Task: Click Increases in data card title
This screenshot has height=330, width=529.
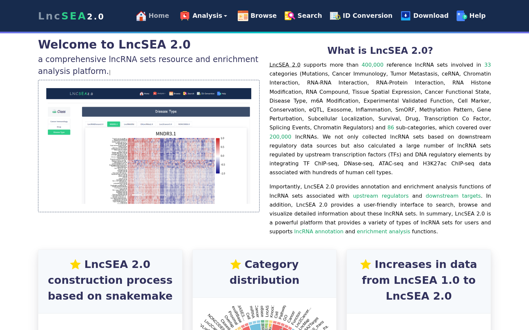Action: click(x=419, y=280)
